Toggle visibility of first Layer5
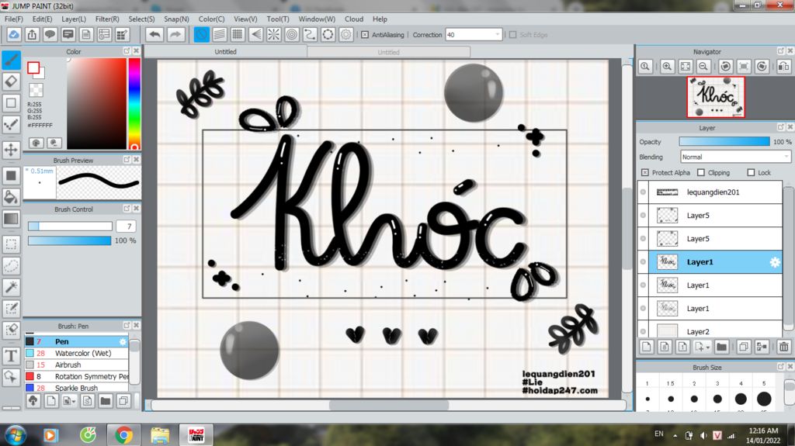The width and height of the screenshot is (795, 446). [643, 216]
